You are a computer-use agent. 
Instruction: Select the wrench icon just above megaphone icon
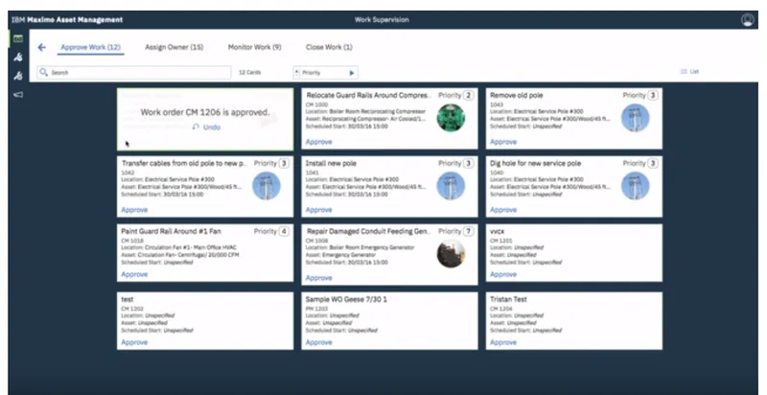coord(18,76)
